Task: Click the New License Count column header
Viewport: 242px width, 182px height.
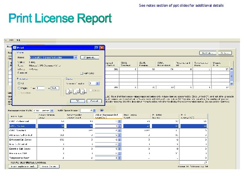Action: tap(136, 116)
